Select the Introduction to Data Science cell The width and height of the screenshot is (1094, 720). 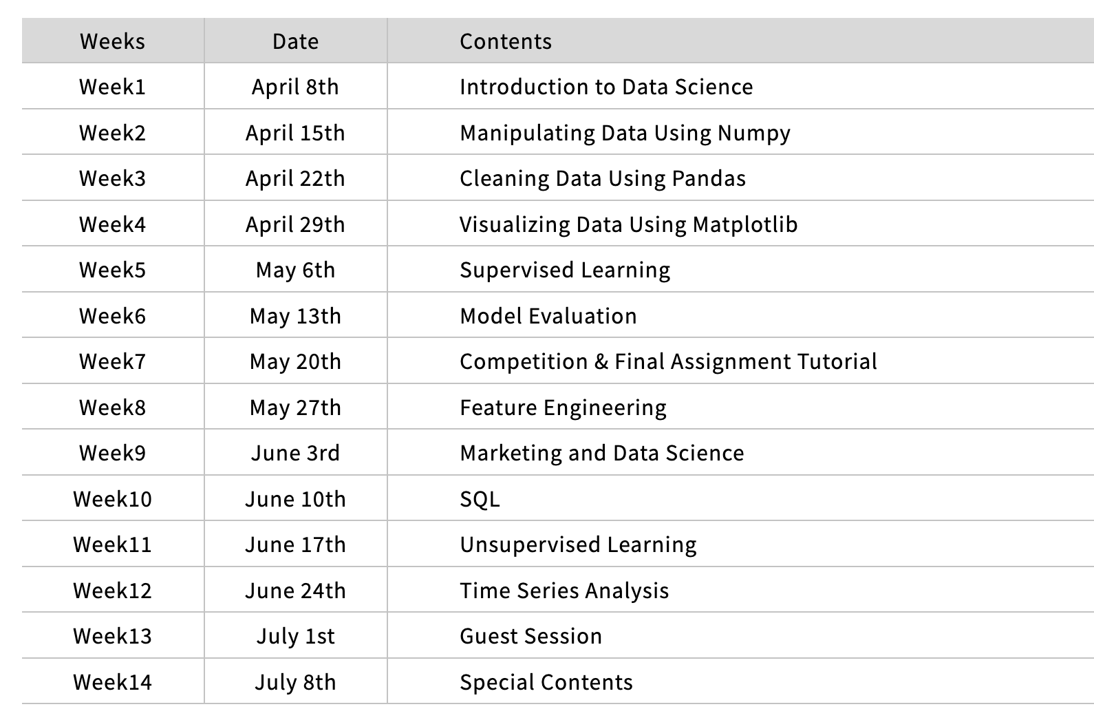(606, 87)
